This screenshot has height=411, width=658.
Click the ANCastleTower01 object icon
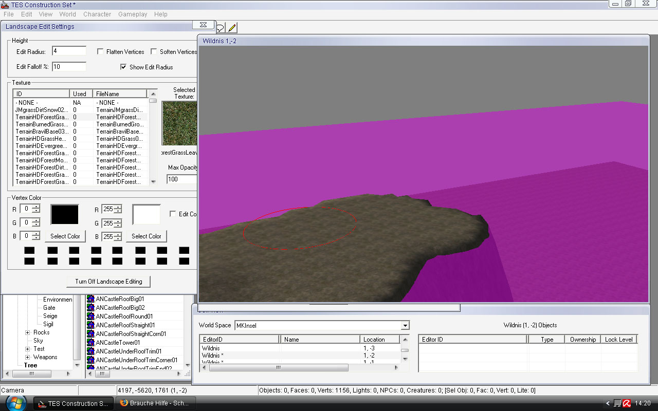tap(90, 343)
